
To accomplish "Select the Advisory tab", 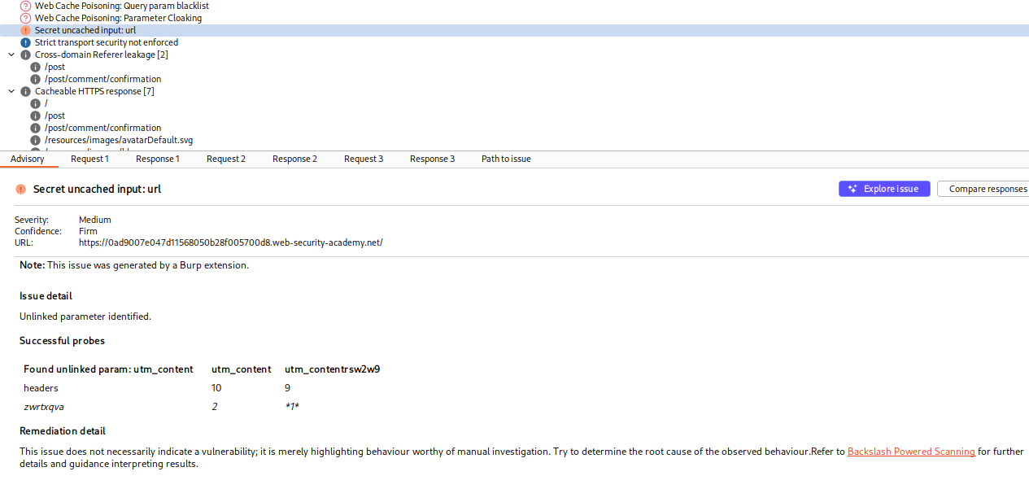I will point(28,159).
